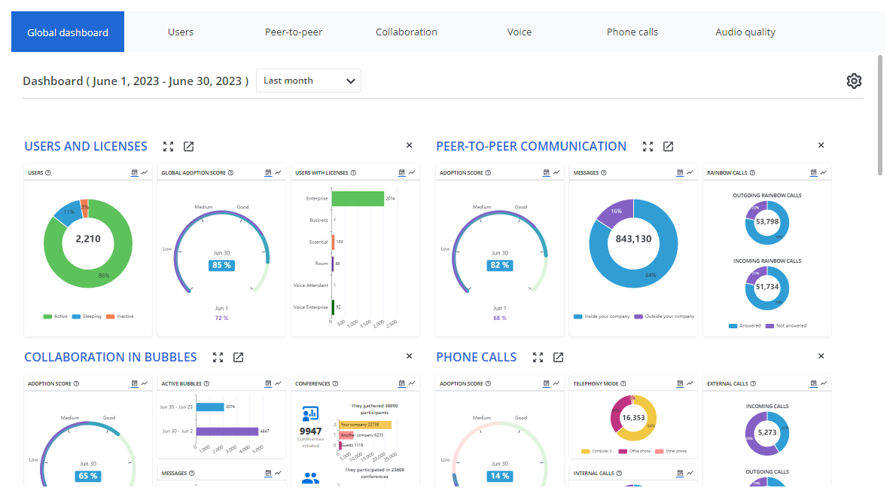896x497 pixels.
Task: Close the Users and Licenses section
Action: (x=409, y=145)
